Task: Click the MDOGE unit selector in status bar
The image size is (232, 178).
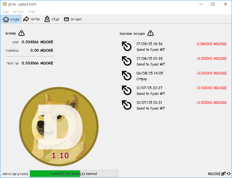Action: (x=214, y=174)
